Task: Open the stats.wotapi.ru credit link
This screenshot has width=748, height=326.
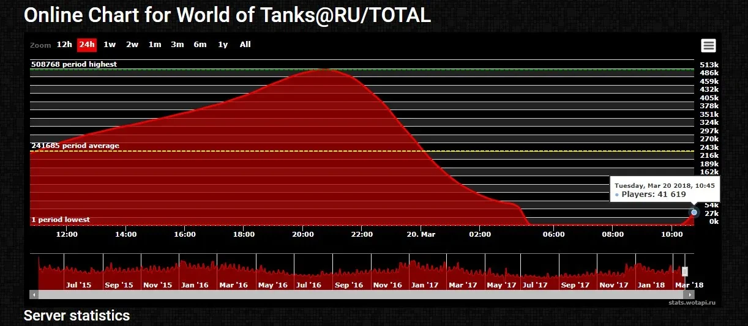Action: (692, 302)
